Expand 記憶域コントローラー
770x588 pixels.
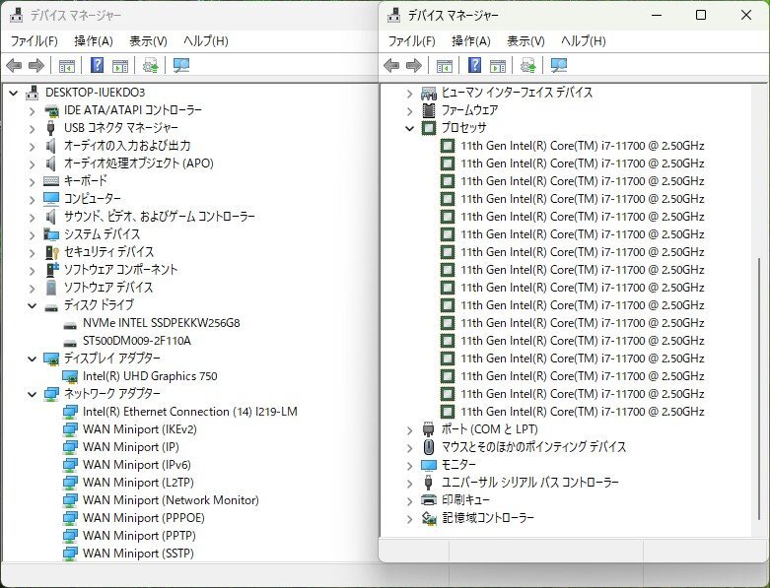(410, 518)
